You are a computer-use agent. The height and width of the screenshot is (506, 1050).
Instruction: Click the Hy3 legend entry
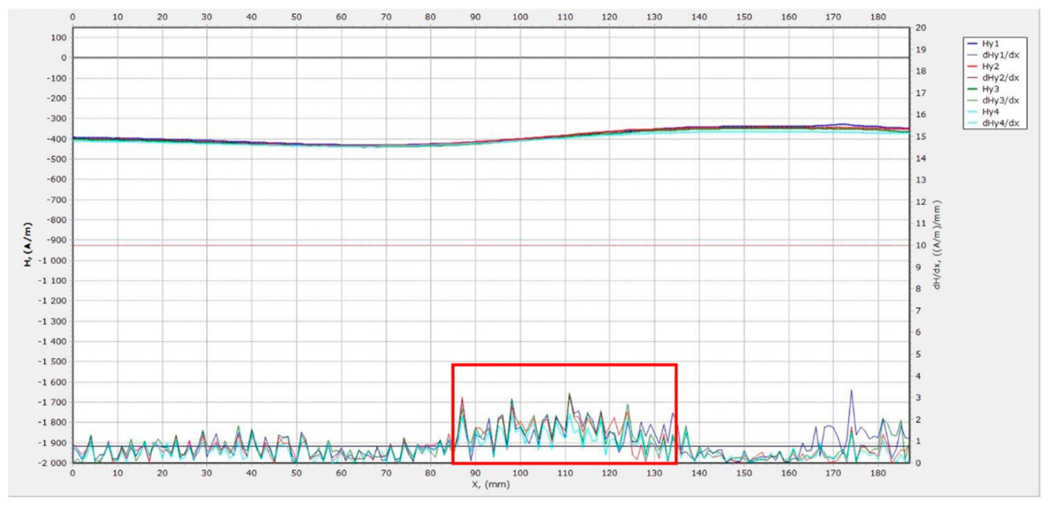tap(990, 90)
